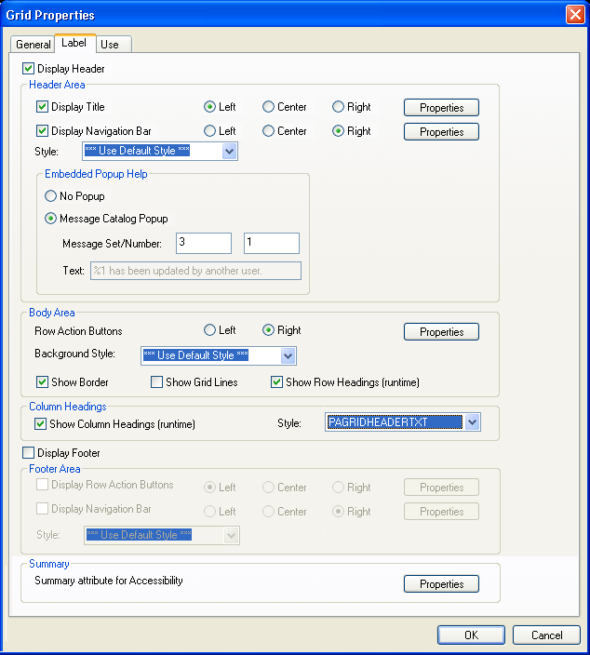The height and width of the screenshot is (655, 590).
Task: Expand the Header Area Style dropdown
Action: 229,152
